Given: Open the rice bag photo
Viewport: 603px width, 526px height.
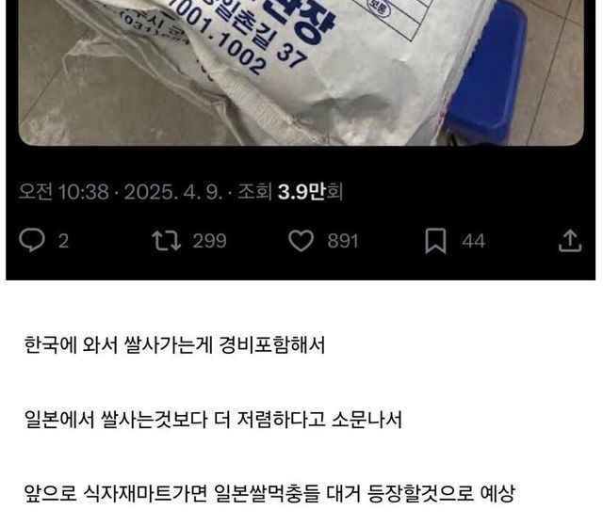Looking at the screenshot, I should tap(301, 72).
